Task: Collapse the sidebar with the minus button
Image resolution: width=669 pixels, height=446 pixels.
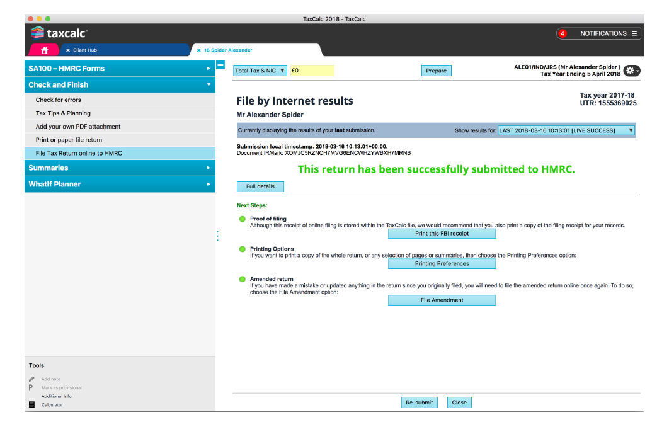Action: 220,65
